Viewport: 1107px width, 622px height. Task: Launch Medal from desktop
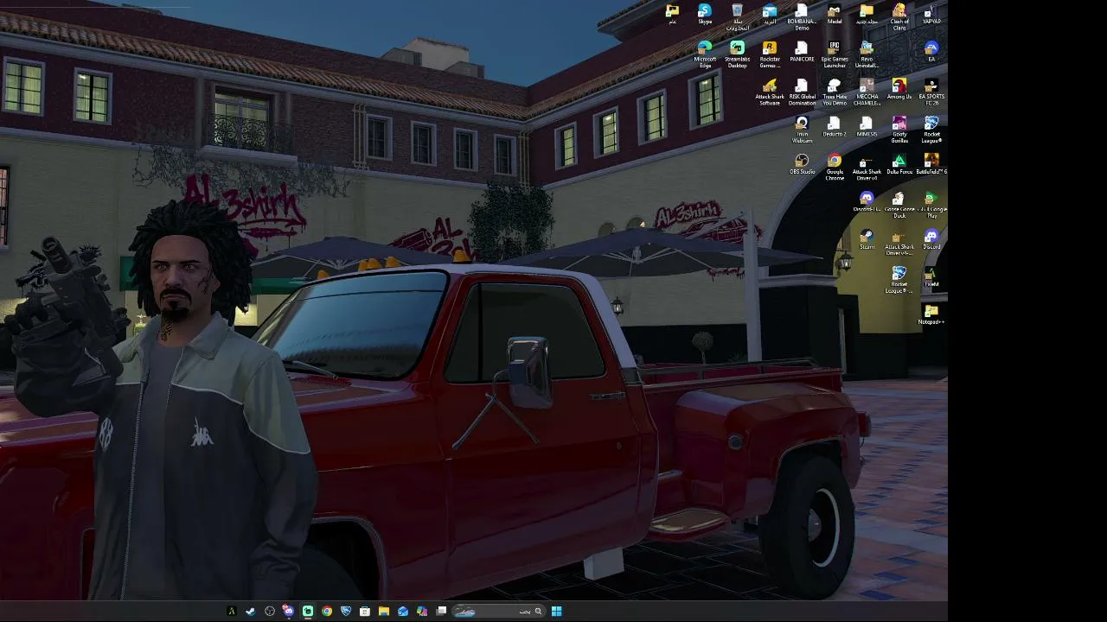tap(835, 15)
